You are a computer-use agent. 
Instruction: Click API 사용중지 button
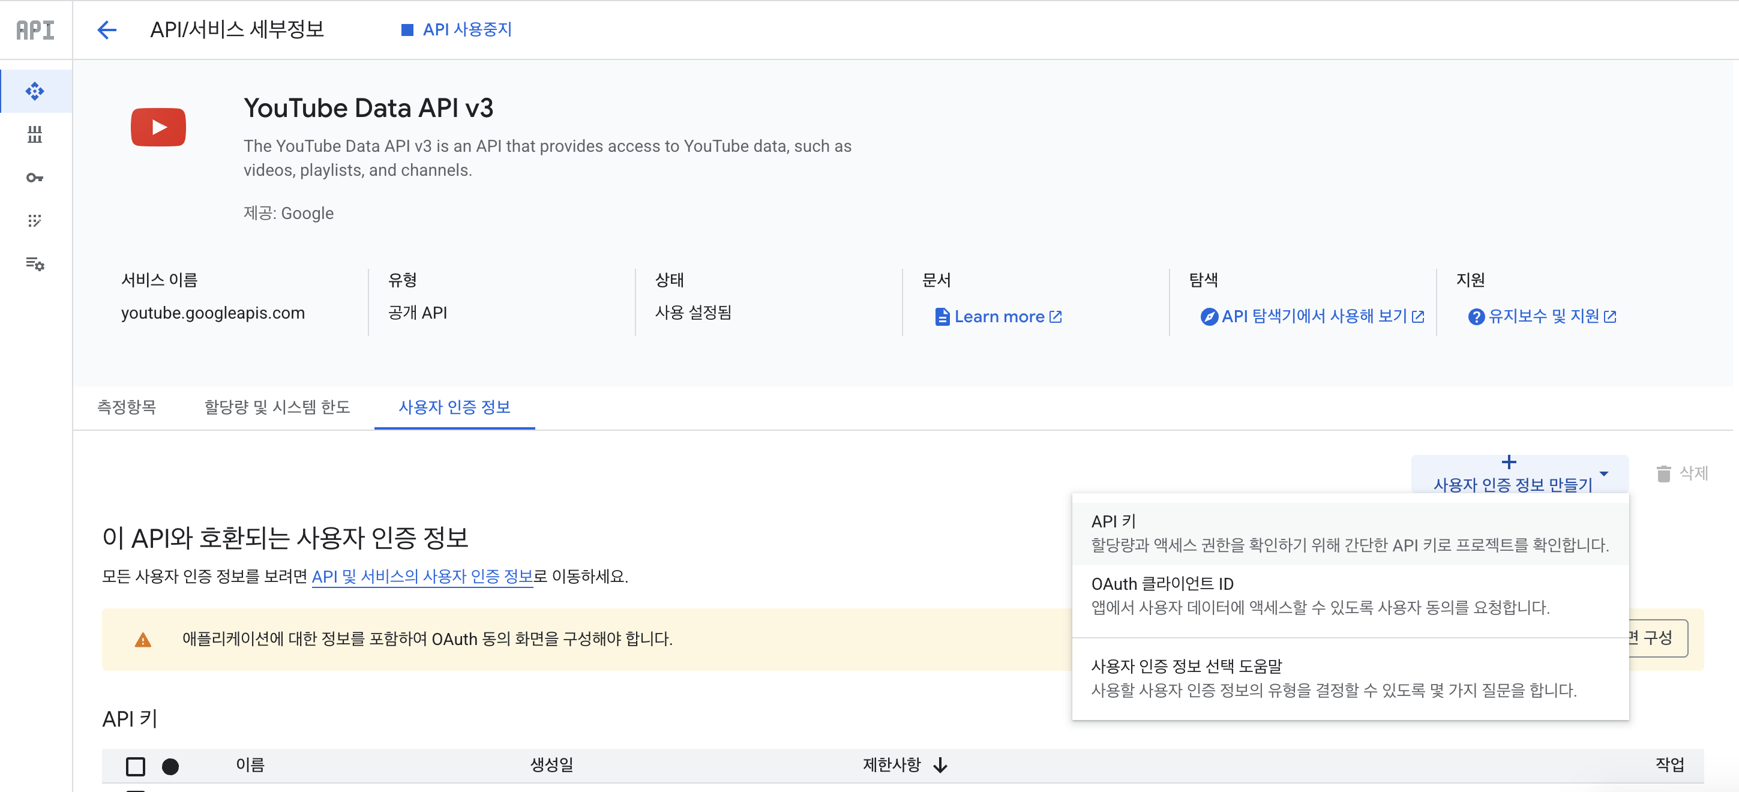point(457,30)
